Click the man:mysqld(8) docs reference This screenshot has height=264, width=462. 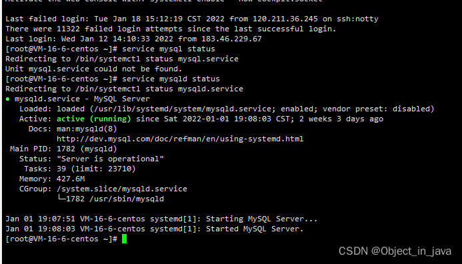pyautogui.click(x=87, y=129)
